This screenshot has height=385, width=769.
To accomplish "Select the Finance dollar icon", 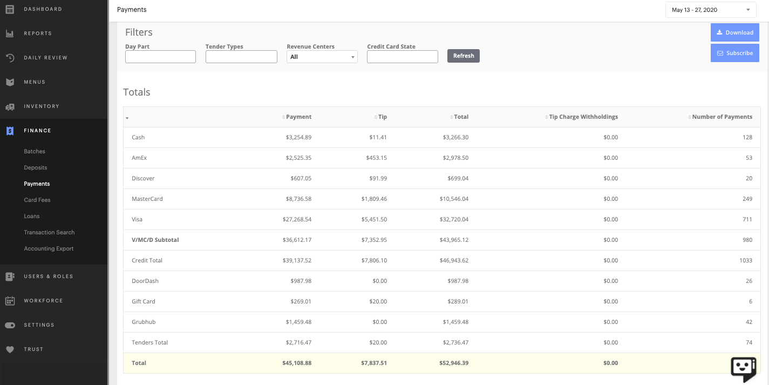I will click(x=9, y=130).
